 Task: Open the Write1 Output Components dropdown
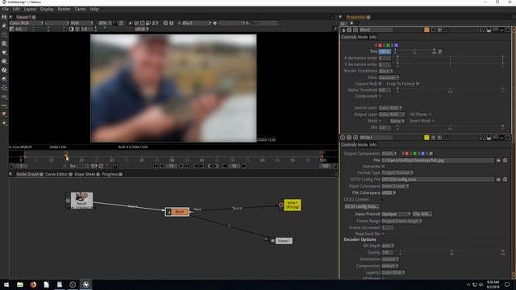389,154
